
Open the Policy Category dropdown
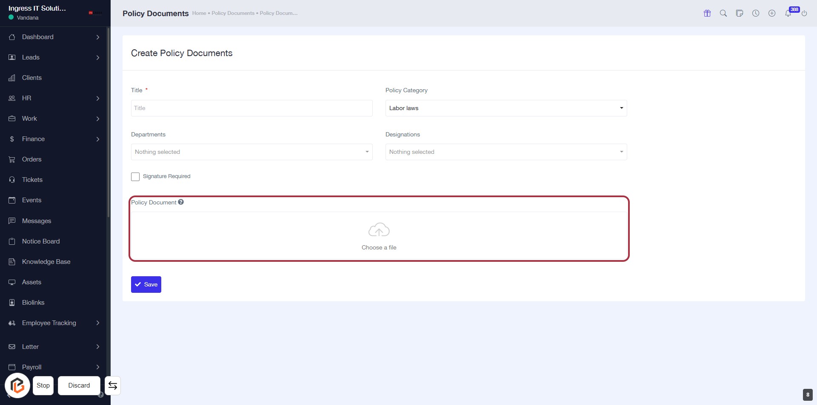(506, 108)
